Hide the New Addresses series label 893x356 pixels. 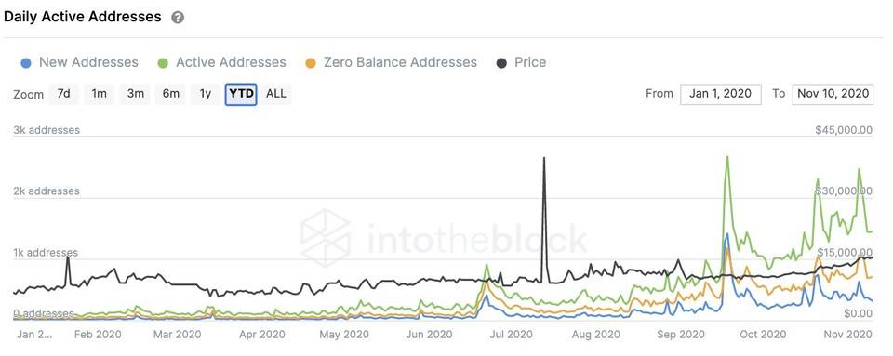88,62
